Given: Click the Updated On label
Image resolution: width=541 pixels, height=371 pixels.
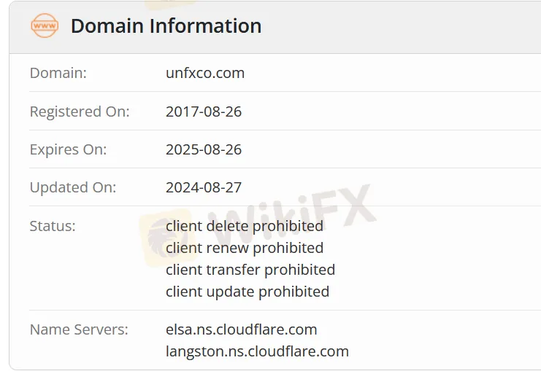Looking at the screenshot, I should pos(72,187).
